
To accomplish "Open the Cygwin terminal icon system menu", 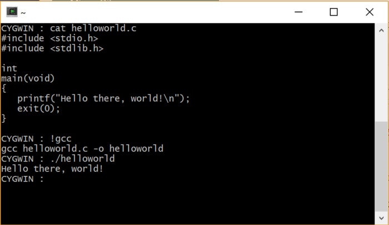I will pos(12,12).
